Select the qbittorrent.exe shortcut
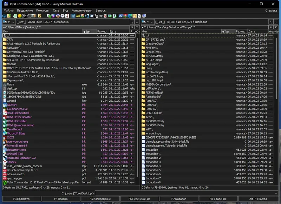Screen dimensions: 281x204 [17, 150]
